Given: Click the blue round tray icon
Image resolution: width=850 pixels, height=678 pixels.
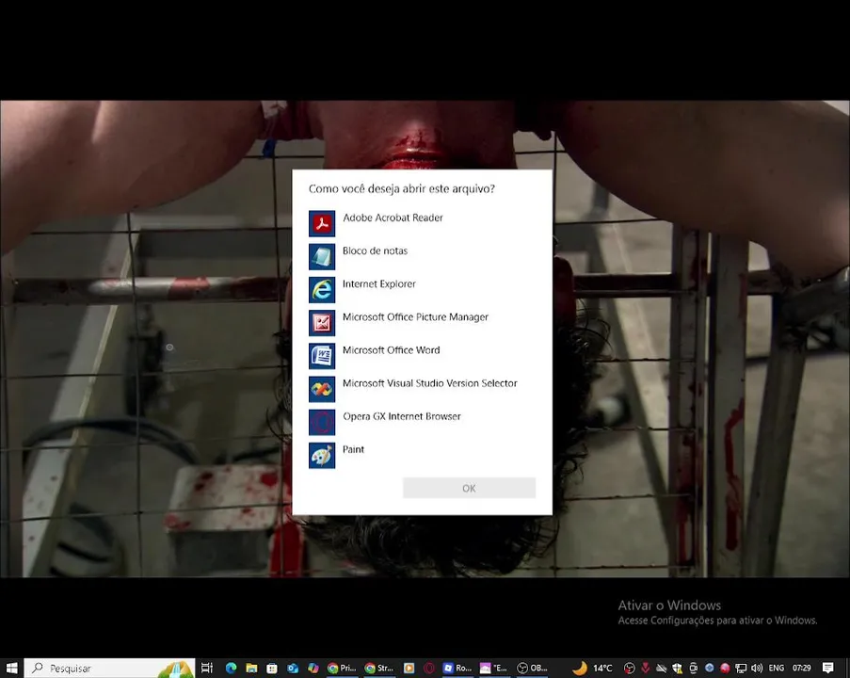Looking at the screenshot, I should tap(709, 668).
